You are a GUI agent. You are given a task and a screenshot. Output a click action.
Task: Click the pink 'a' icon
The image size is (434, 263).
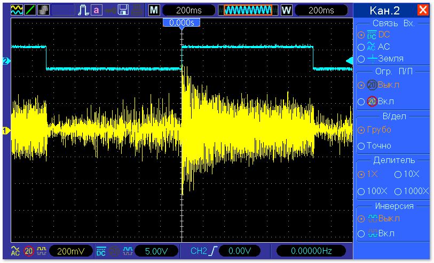click(x=96, y=10)
